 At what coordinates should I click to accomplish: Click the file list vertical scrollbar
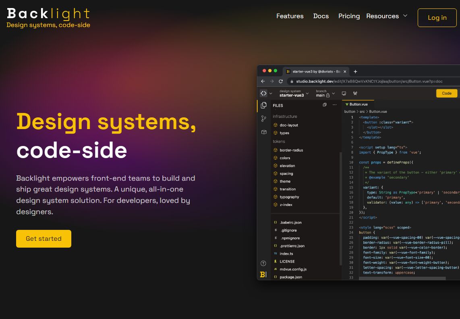[341, 208]
